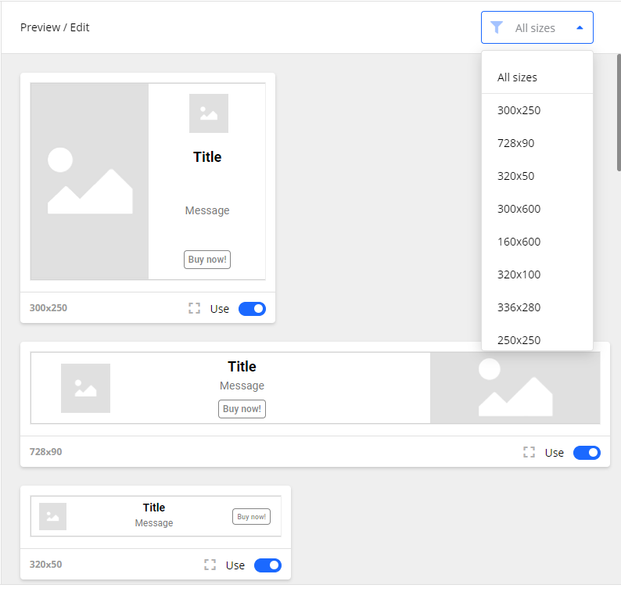Open fullscreen view for 320x50 ad
Image resolution: width=621 pixels, height=592 pixels.
(210, 565)
